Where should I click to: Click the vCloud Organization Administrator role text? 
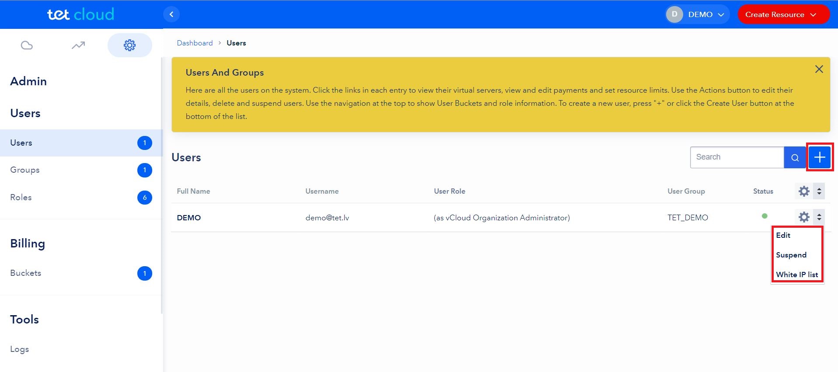pyautogui.click(x=502, y=218)
